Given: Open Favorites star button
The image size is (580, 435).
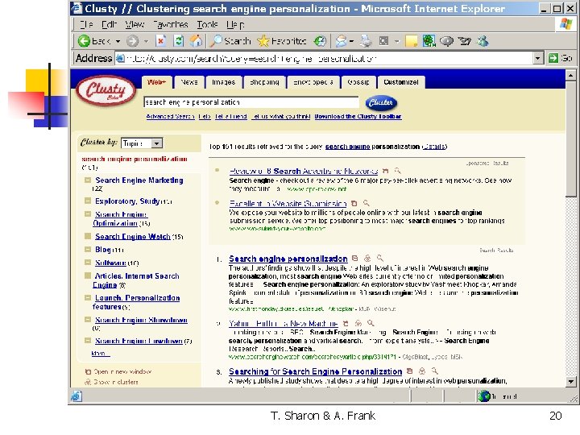Looking at the screenshot, I should point(282,41).
